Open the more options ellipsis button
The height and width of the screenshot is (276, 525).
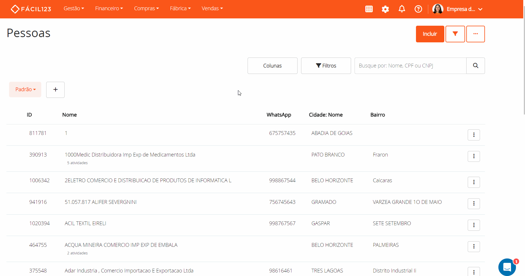tap(475, 34)
